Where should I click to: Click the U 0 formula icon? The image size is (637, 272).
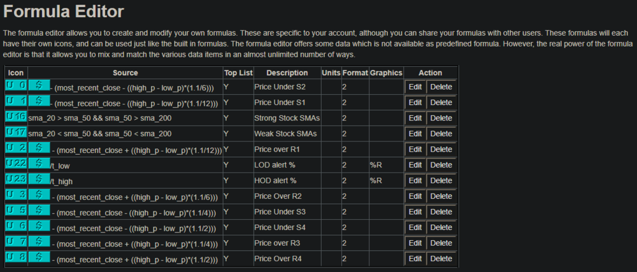pyautogui.click(x=16, y=85)
